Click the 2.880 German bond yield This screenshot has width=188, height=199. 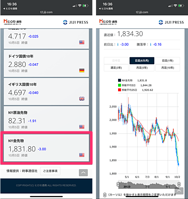[17, 64]
